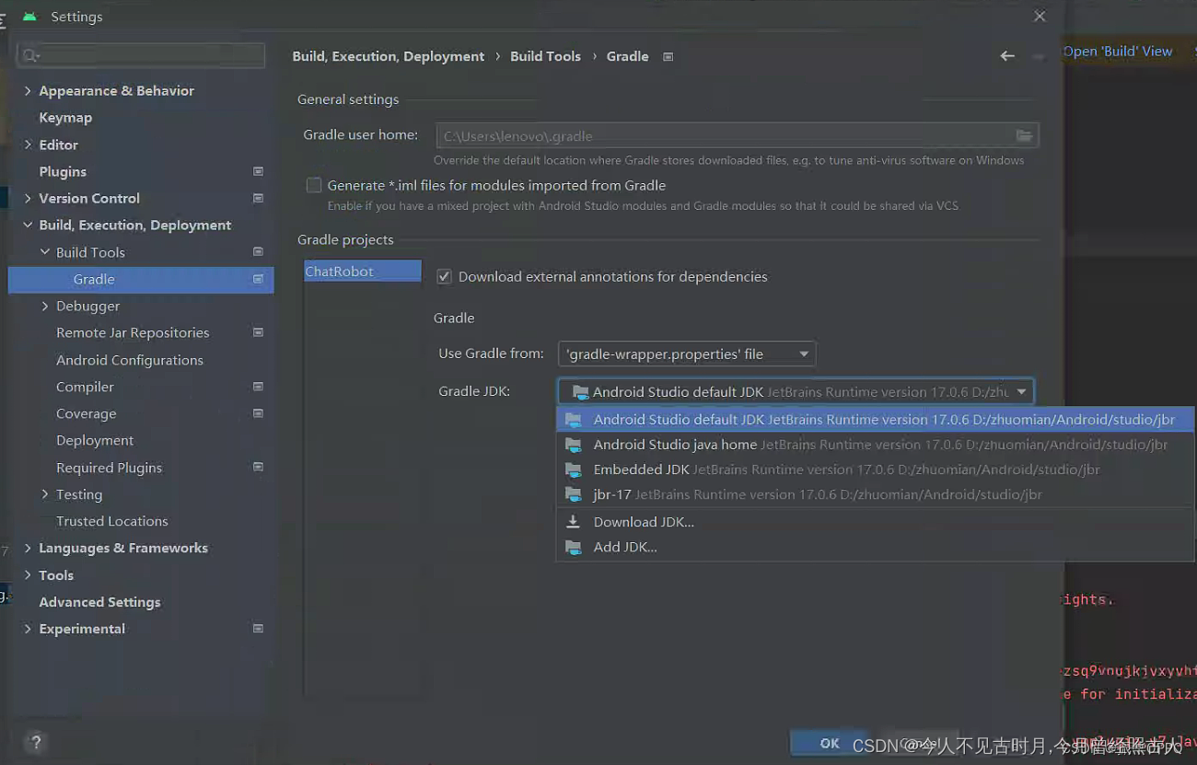Click the folder icon next to Add JDK
This screenshot has height=765, width=1197.
pos(573,546)
